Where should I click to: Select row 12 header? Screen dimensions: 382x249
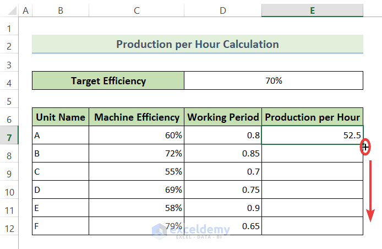(9, 226)
